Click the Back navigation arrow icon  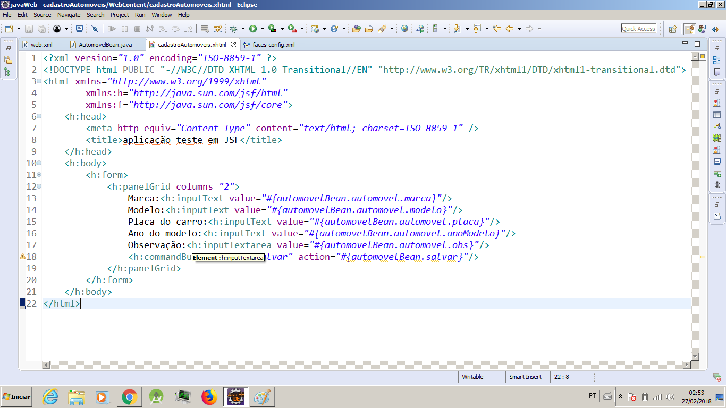pyautogui.click(x=509, y=29)
